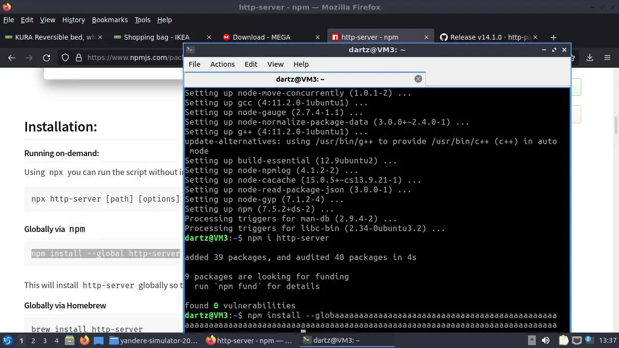619x348 pixels.
Task: Click the update notifier tray icon
Action: coord(590,340)
